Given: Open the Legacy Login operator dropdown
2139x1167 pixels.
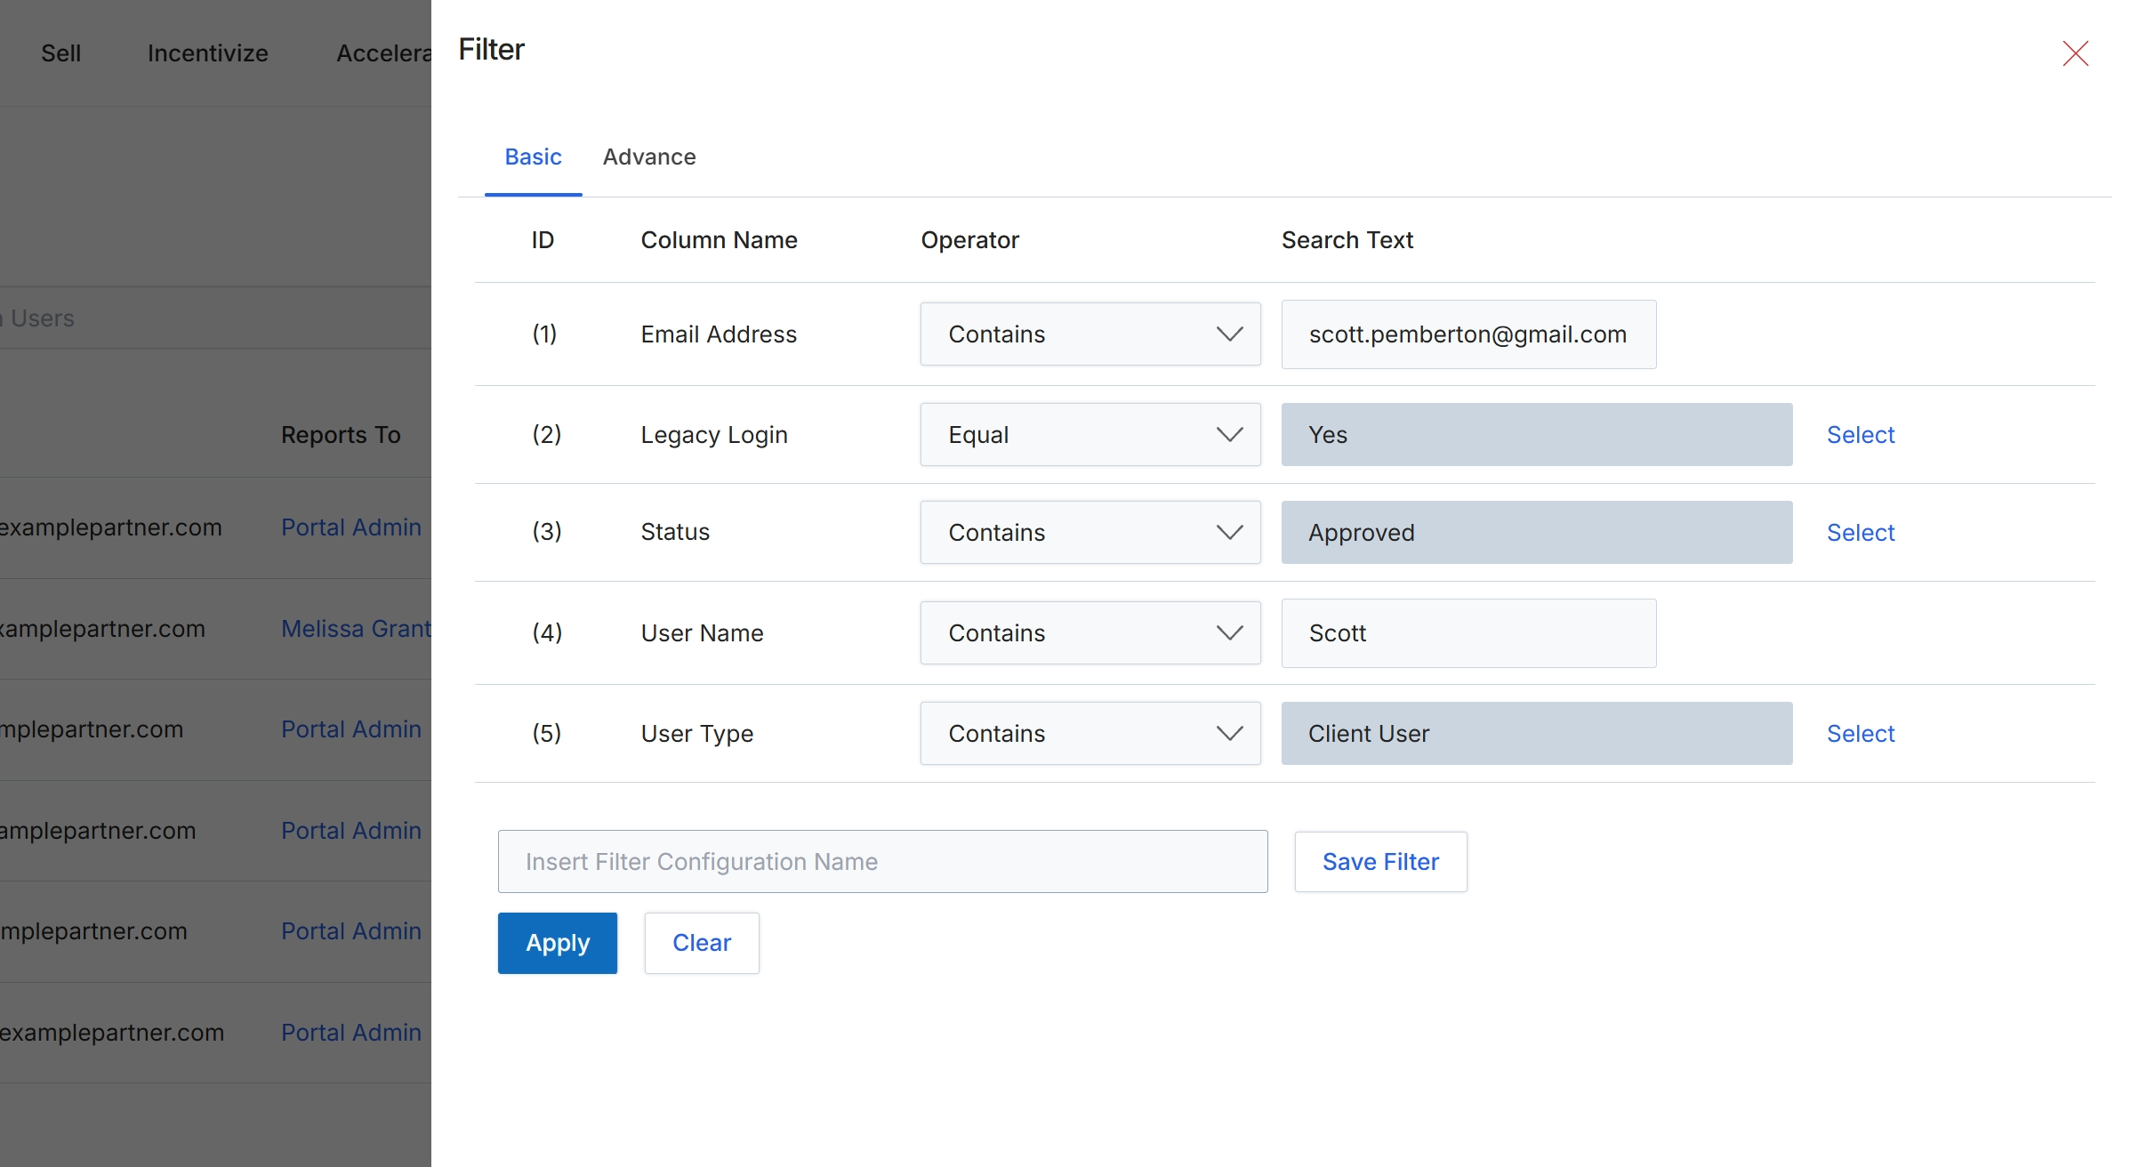Looking at the screenshot, I should [1090, 434].
